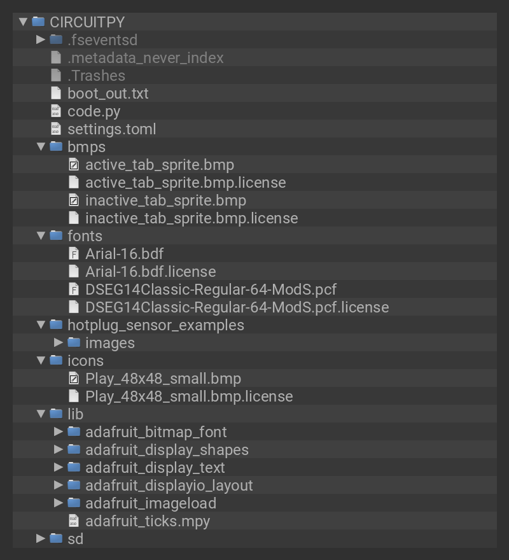Expand the sd folder
Viewport: 509px width, 560px height.
point(41,539)
